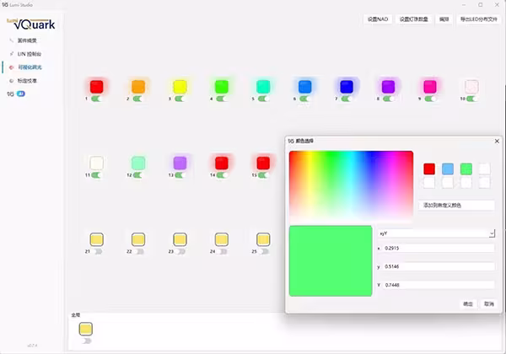This screenshot has height=354, width=506.
Task: Select the global yellow LED tile at bottom
Action: pyautogui.click(x=85, y=329)
